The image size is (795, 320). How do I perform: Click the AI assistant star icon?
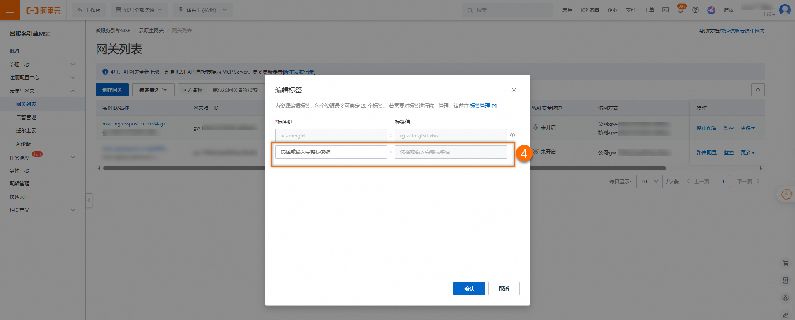(711, 10)
